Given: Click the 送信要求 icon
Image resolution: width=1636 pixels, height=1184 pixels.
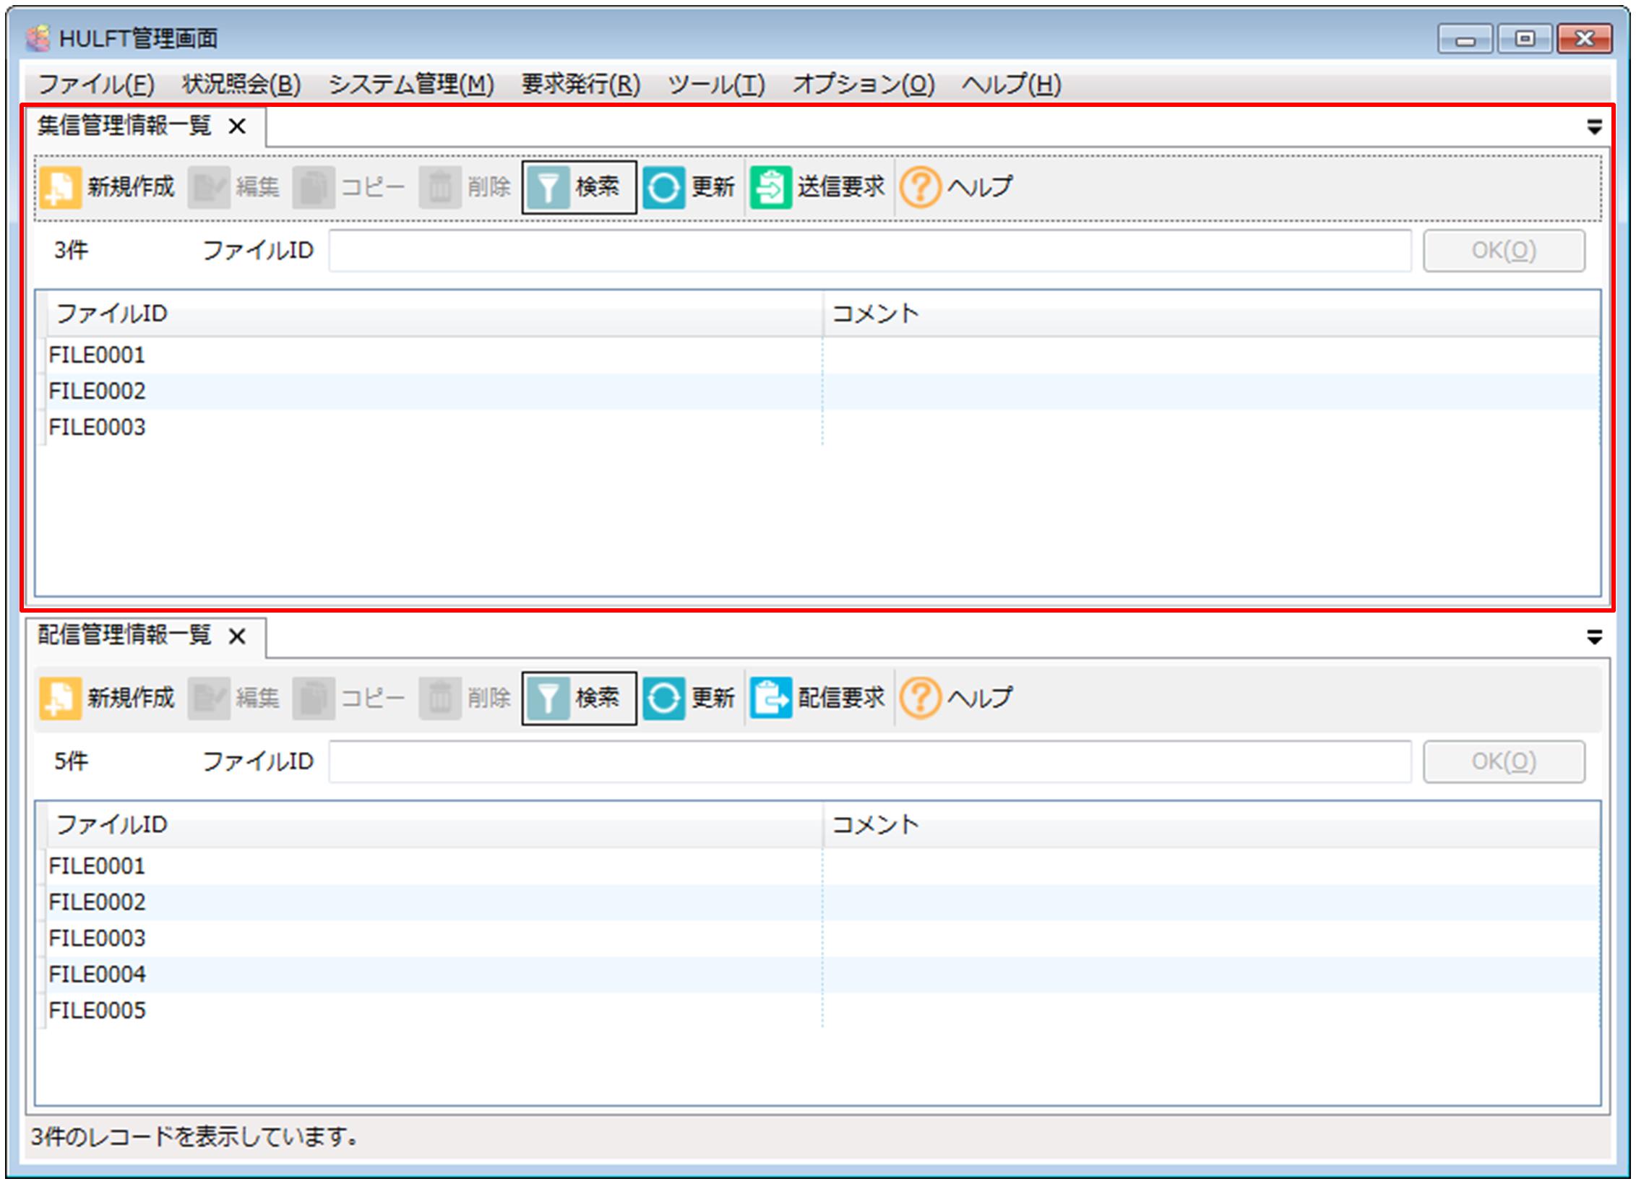Looking at the screenshot, I should (x=770, y=188).
